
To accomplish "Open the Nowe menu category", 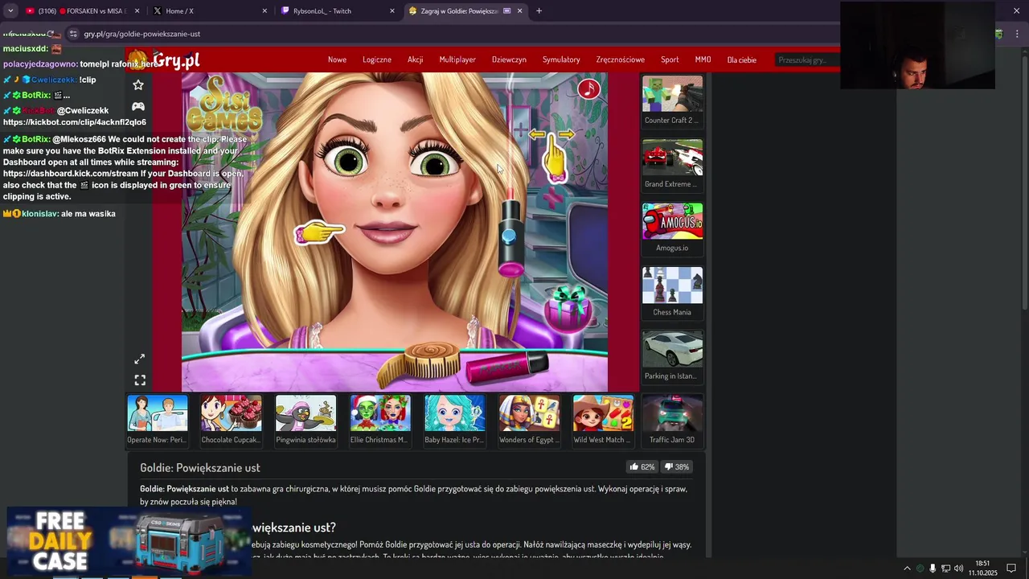I will click(337, 60).
